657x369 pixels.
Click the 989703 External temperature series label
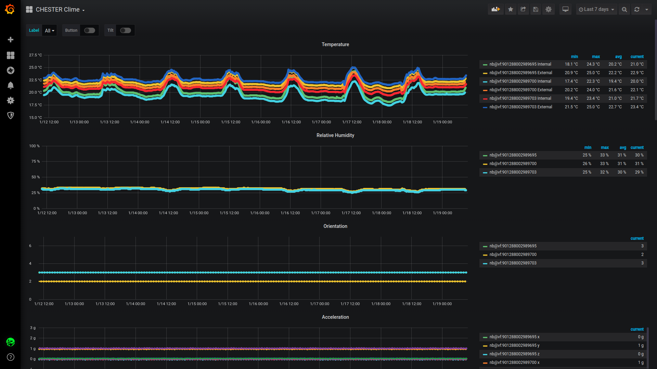coord(520,107)
